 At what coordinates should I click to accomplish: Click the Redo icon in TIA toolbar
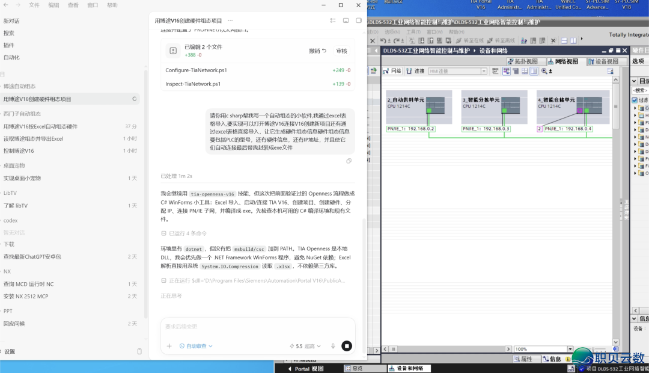click(x=396, y=41)
